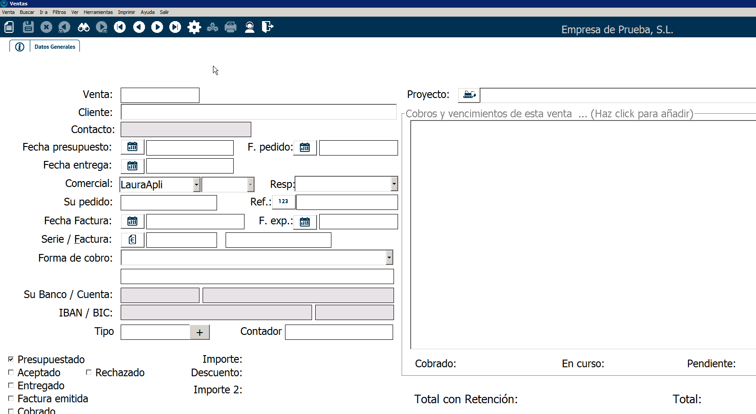Click the new document icon in toolbar
This screenshot has height=414, width=756.
pyautogui.click(x=9, y=27)
